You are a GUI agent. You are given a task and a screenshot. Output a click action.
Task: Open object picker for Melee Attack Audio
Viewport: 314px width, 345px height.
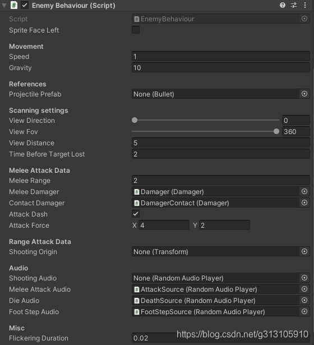point(304,289)
